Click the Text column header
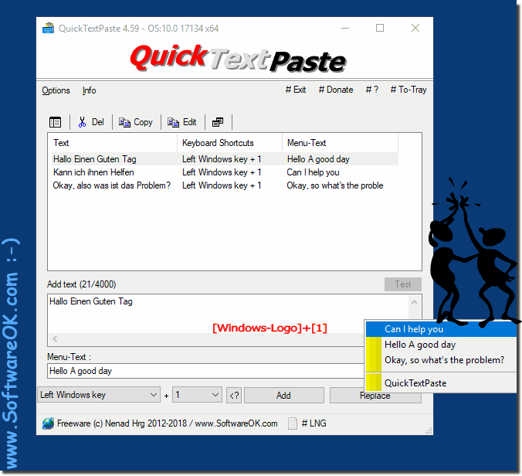This screenshot has height=476, width=522. pos(114,143)
